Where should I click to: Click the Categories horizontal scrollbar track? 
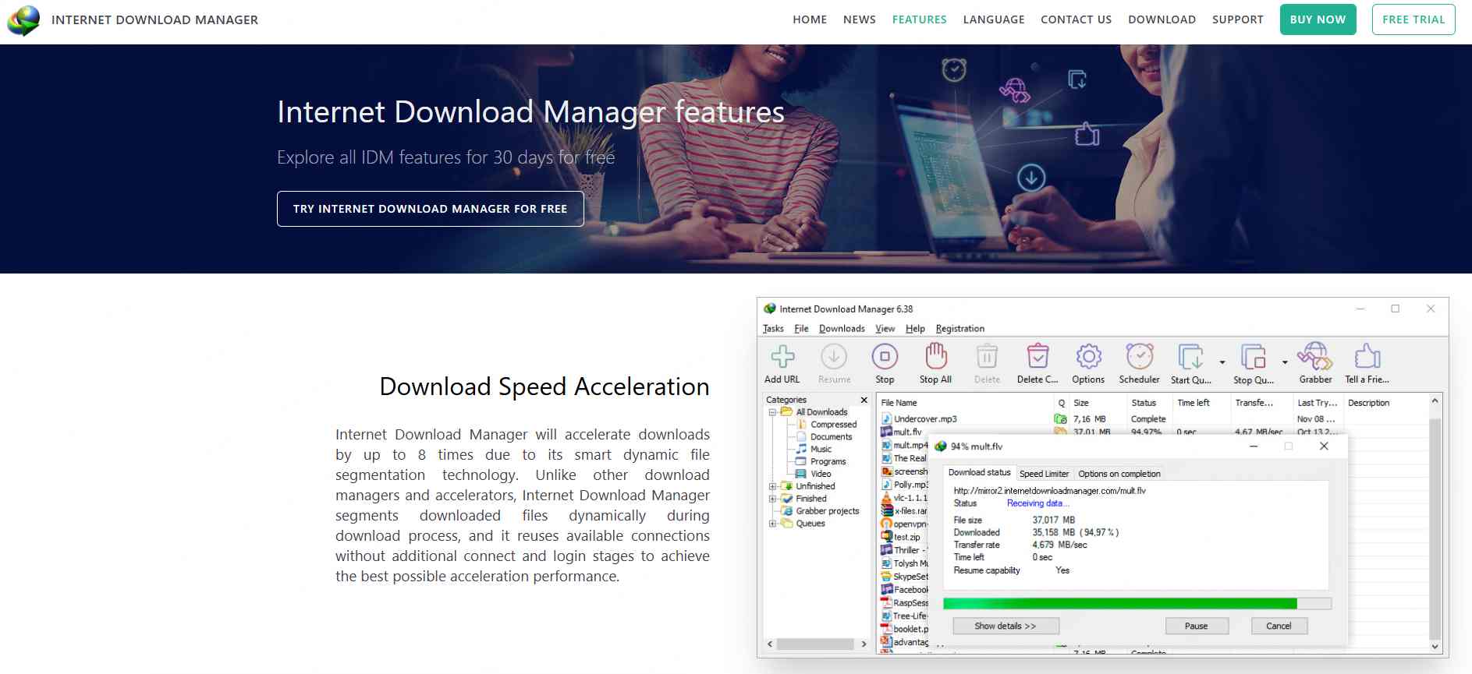coord(816,644)
